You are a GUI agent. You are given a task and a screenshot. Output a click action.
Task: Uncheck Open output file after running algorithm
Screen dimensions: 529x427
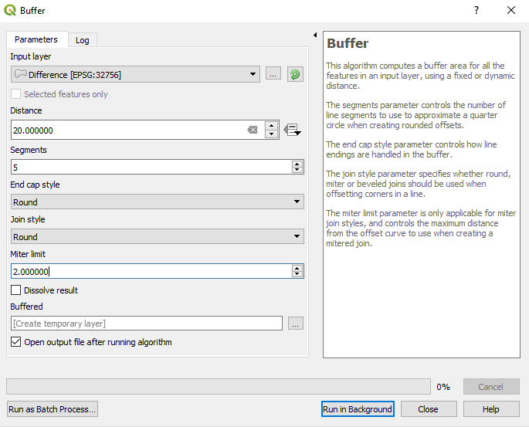pyautogui.click(x=16, y=342)
